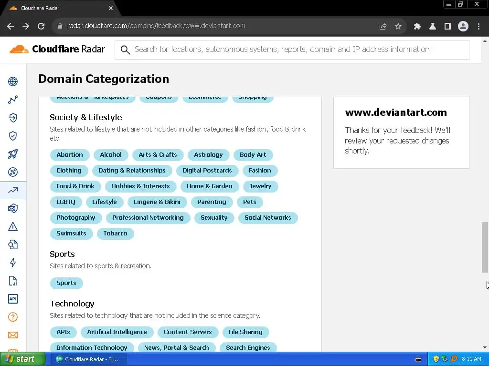The image size is (489, 366).
Task: Choose the Fashion category tag
Action: tap(260, 171)
